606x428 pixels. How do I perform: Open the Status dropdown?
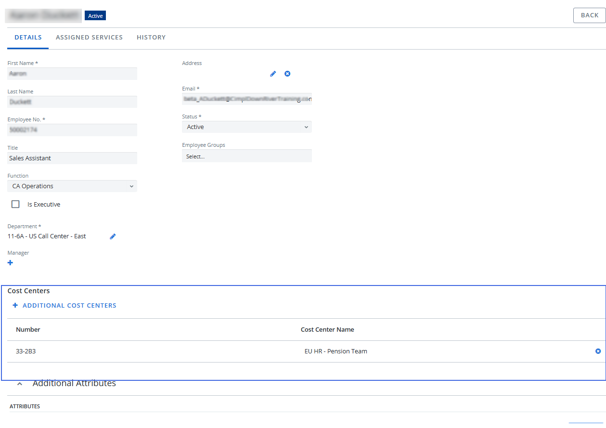[247, 127]
